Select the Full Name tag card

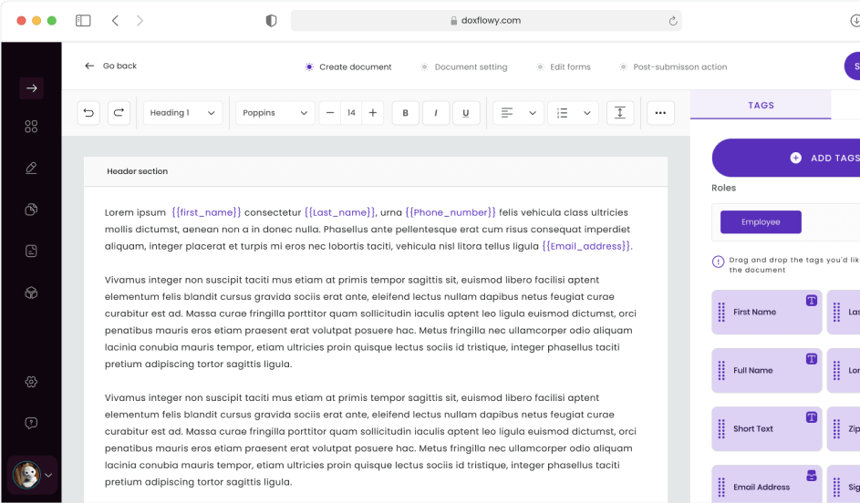pyautogui.click(x=767, y=370)
